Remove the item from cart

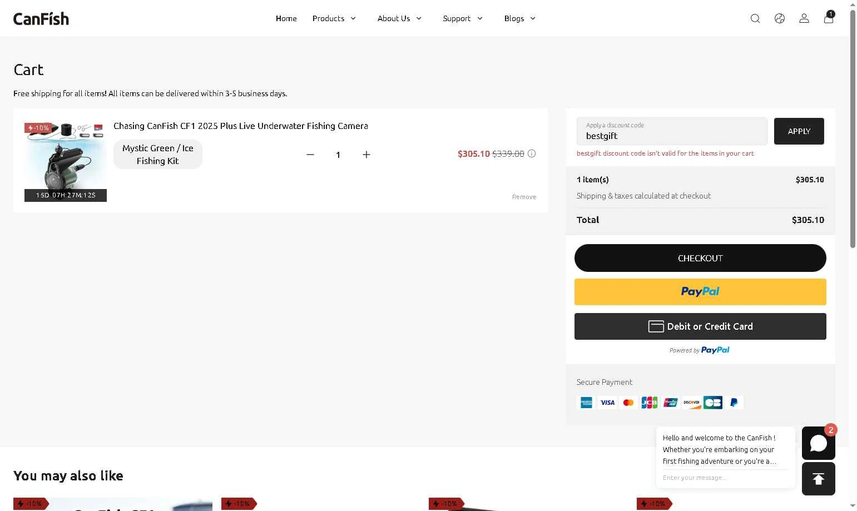(x=524, y=197)
